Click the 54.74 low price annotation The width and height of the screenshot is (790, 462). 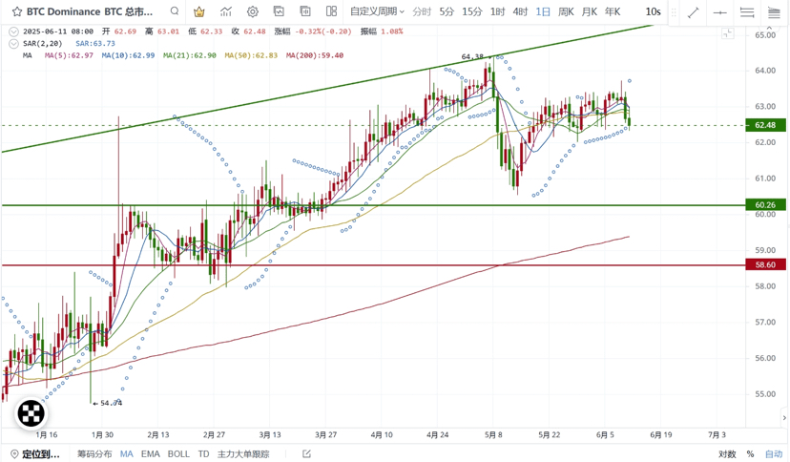point(111,403)
